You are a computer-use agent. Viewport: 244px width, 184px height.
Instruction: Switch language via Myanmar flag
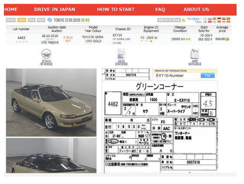[x=228, y=22]
